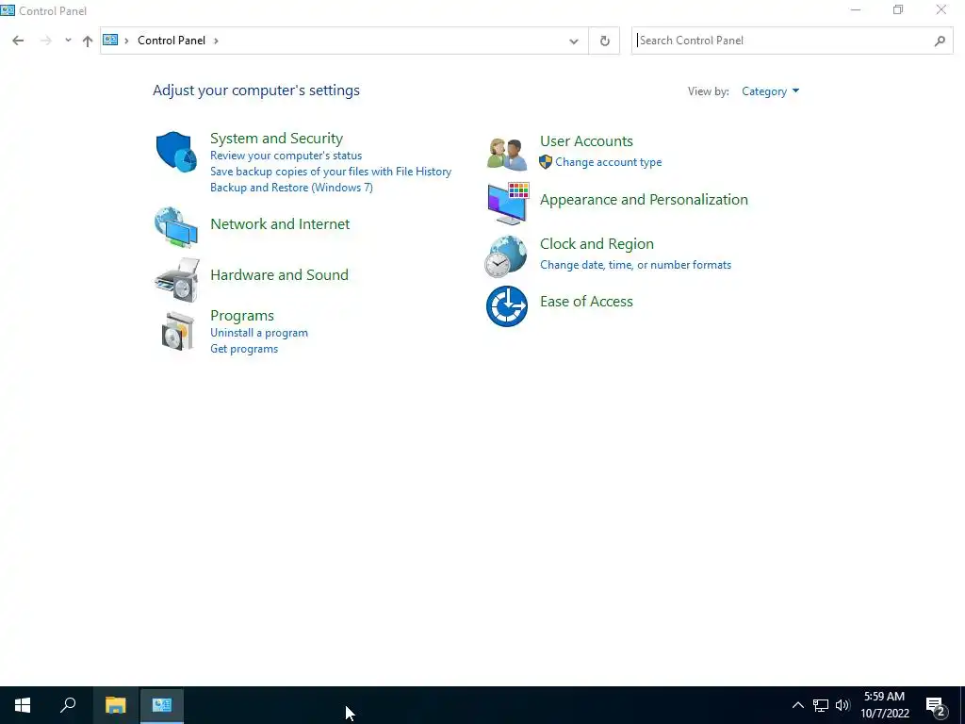Click the network tray icon

[821, 705]
